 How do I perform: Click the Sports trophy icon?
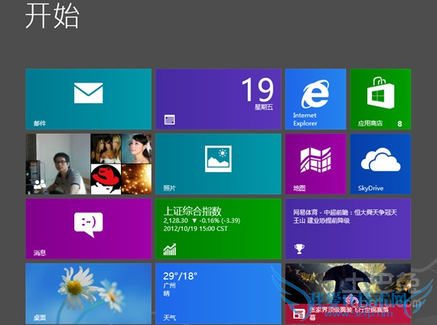pyautogui.click(x=299, y=249)
